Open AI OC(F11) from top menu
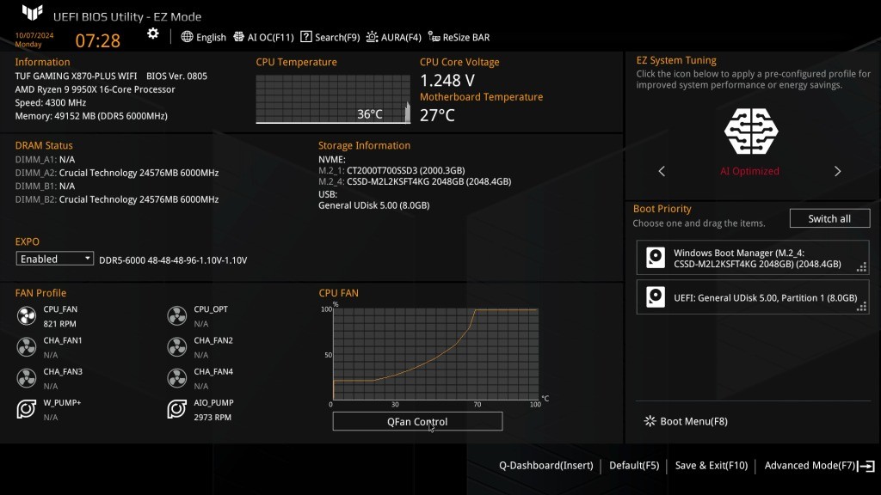881x495 pixels. [x=263, y=37]
